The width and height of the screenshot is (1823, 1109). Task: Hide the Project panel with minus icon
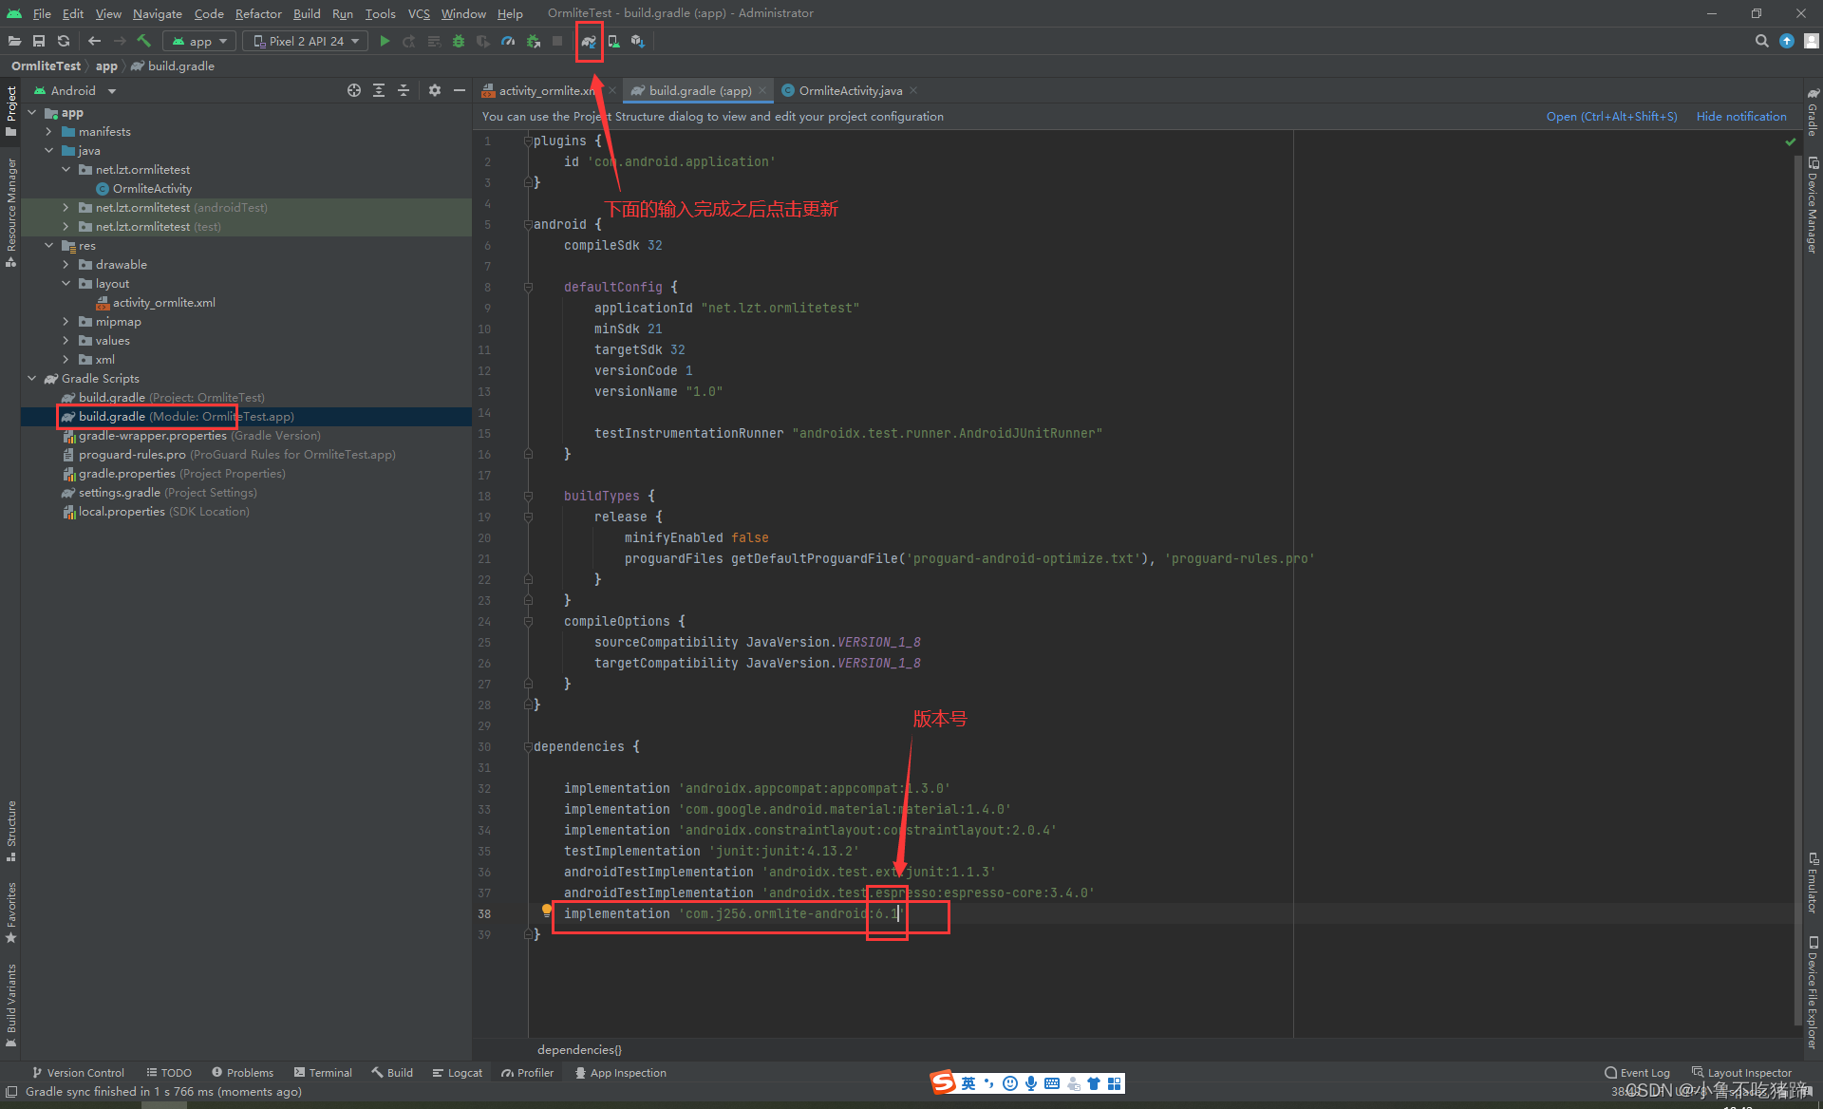click(460, 90)
